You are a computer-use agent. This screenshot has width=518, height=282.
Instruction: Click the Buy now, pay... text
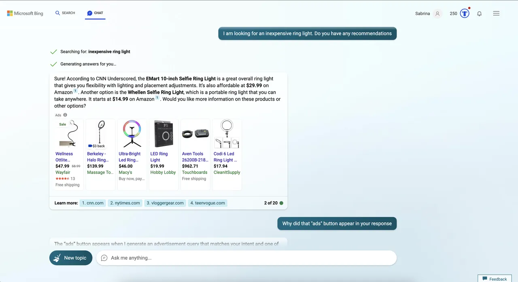132,179
